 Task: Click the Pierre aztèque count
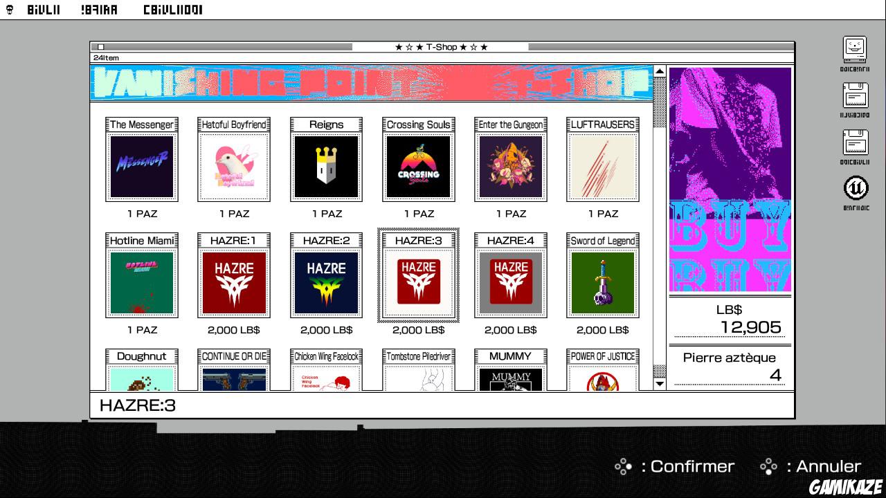tap(730, 367)
